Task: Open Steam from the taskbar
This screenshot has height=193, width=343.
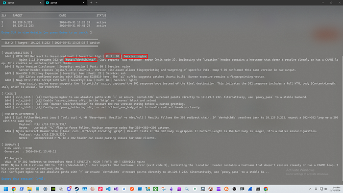Action: 77,189
